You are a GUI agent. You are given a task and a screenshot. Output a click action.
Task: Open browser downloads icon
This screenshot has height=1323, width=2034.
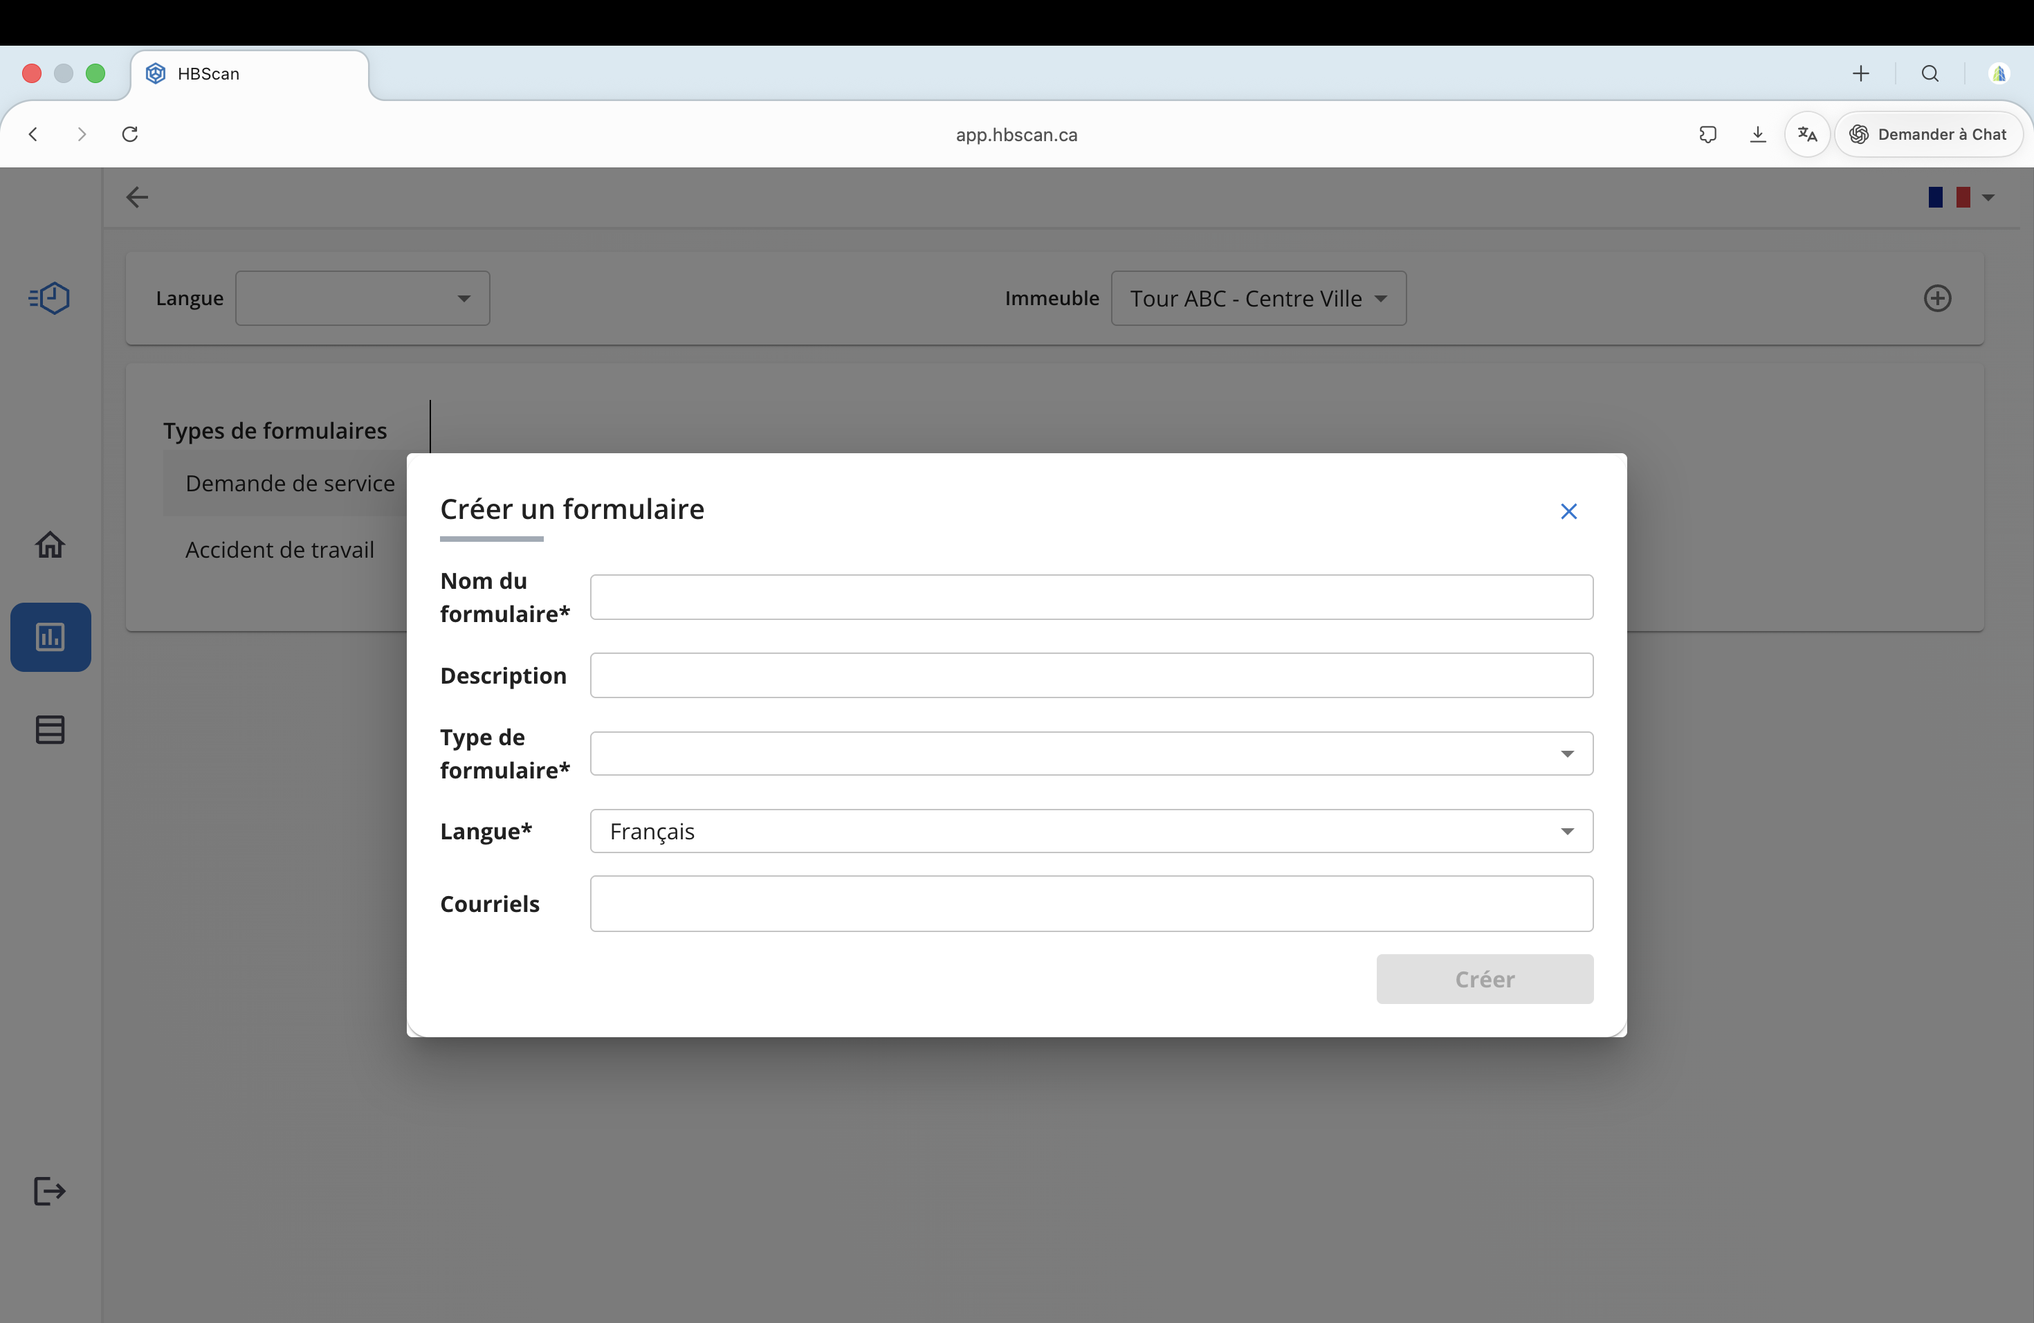(1757, 134)
